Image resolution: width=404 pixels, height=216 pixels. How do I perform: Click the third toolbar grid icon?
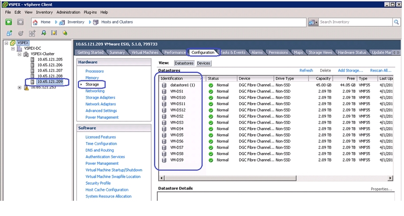coord(32,33)
